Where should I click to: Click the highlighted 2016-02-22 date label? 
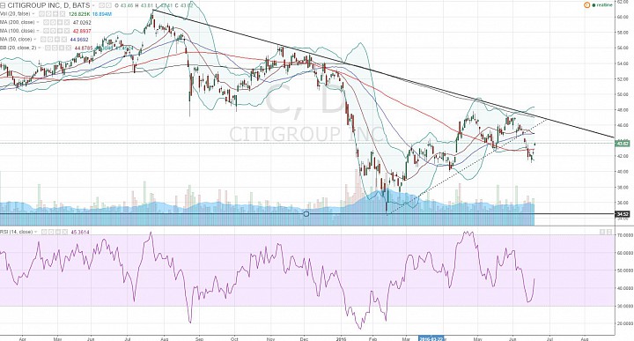click(x=430, y=338)
